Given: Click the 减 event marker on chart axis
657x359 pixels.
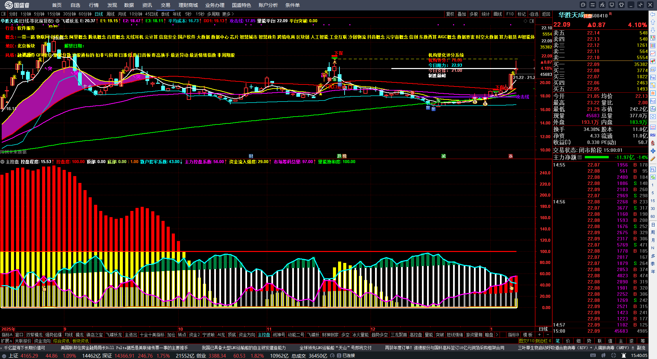Looking at the screenshot, I should [444, 156].
